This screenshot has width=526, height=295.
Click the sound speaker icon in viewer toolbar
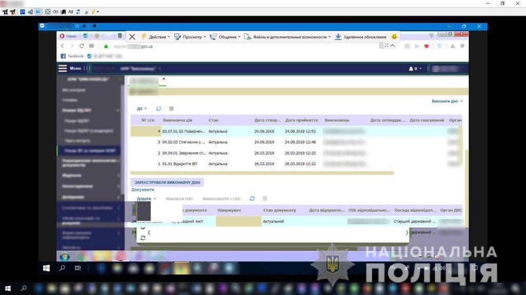(30, 12)
